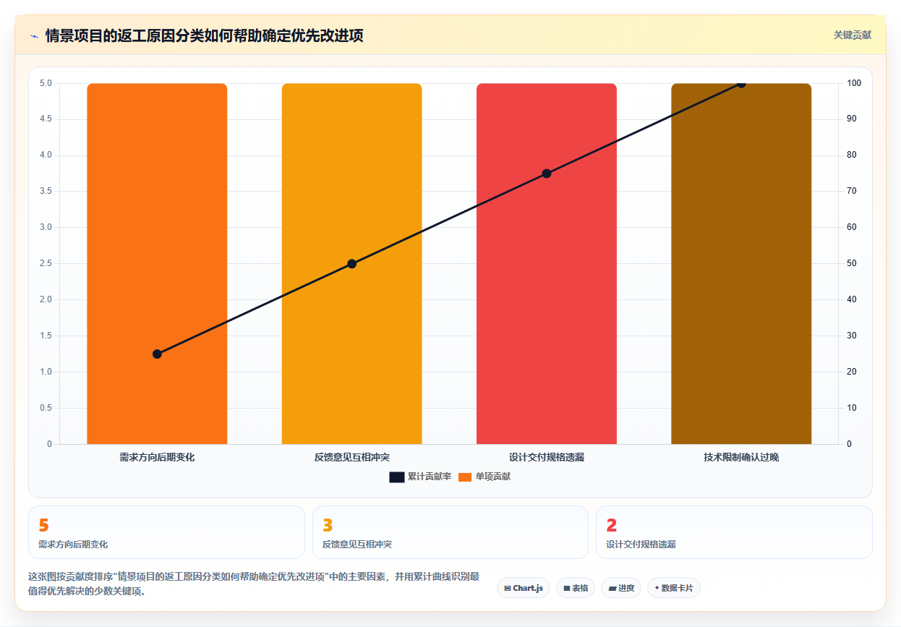Select the 需求方向后期变化 orange bar

point(157,263)
